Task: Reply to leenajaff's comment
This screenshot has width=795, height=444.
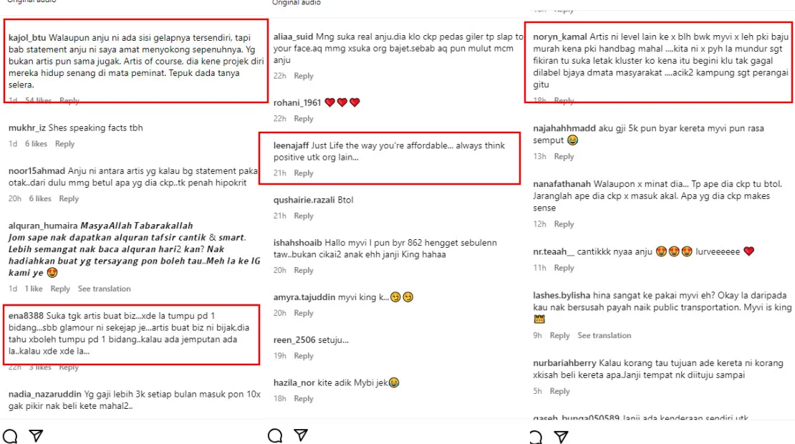Action: pyautogui.click(x=304, y=173)
